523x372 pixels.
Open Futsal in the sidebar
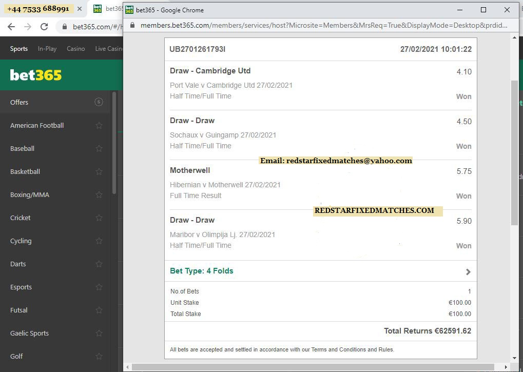(x=55, y=310)
